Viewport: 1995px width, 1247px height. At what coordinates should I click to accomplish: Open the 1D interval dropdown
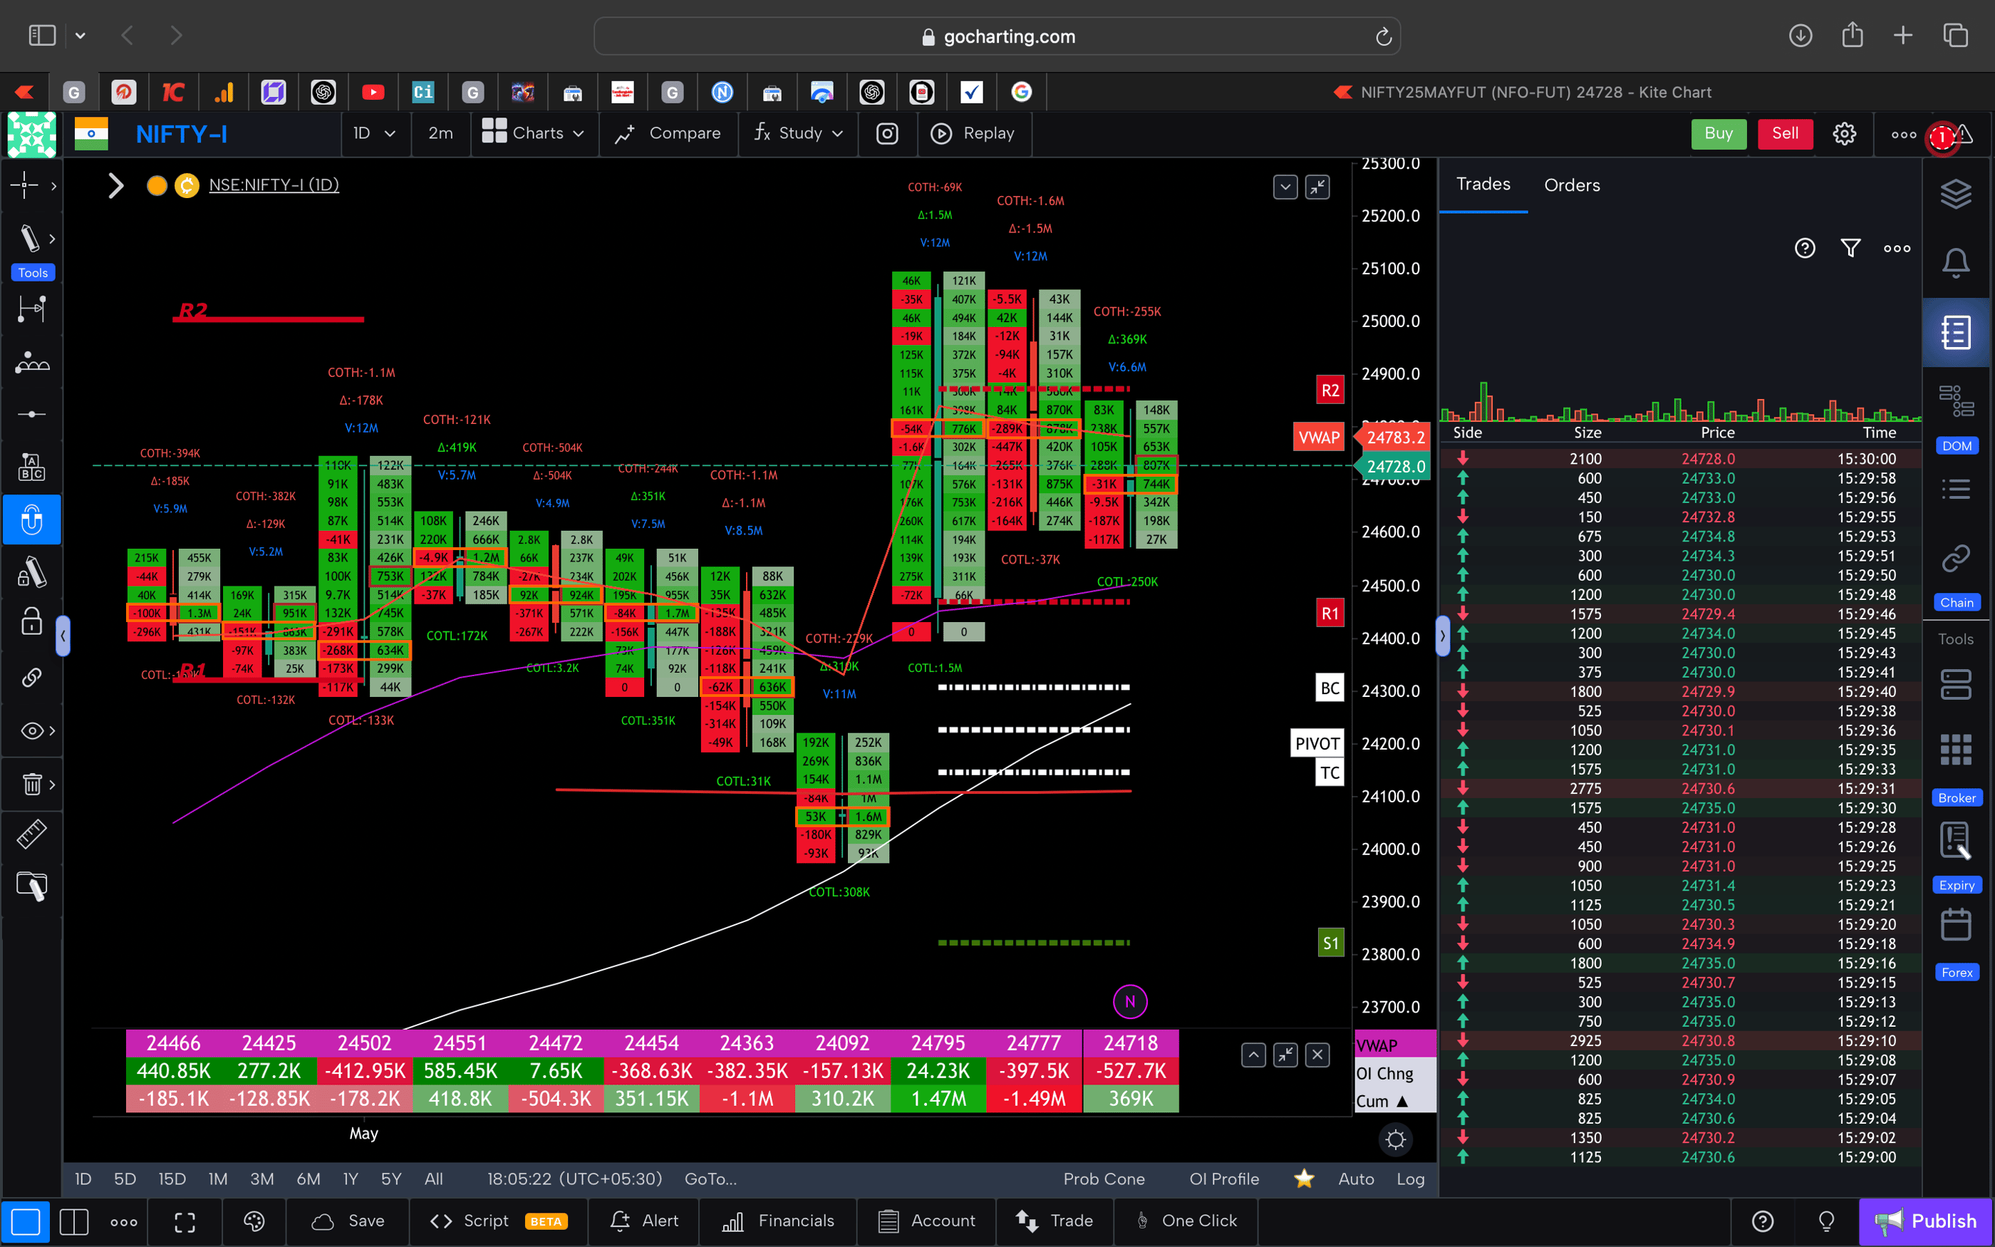click(x=375, y=133)
